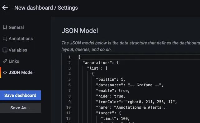This screenshot has width=200, height=123.
Task: Click line number 10 in the gutter
Action: click(68, 107)
